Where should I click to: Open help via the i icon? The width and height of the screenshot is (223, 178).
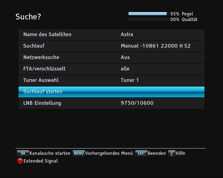coord(172,153)
